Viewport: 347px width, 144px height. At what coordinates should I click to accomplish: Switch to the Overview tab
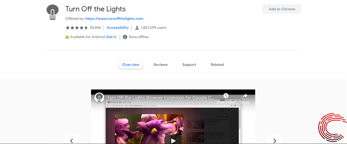coord(131,65)
